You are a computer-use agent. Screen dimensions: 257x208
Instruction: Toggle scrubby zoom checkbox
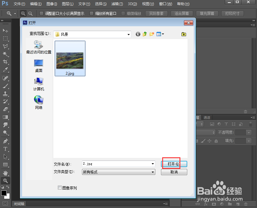123,13
